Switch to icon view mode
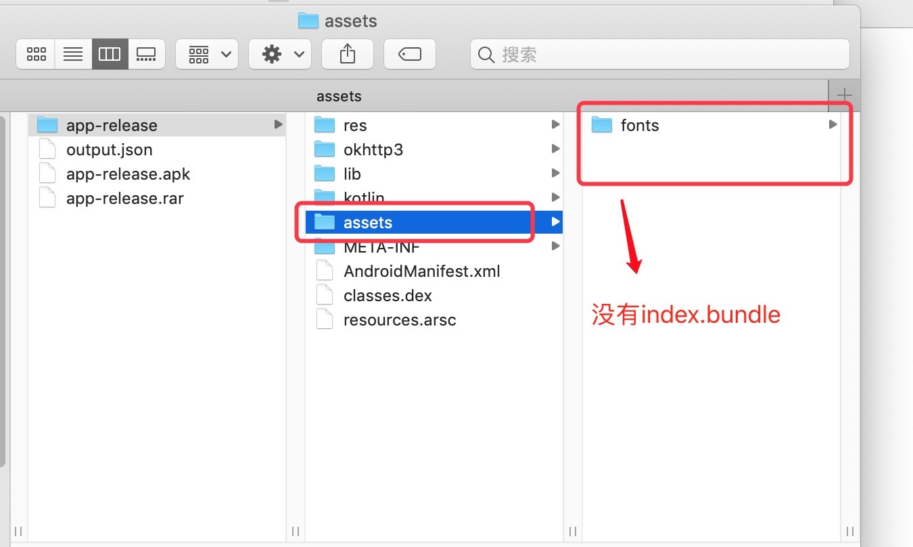Screen dimensions: 913x547 tap(36, 54)
